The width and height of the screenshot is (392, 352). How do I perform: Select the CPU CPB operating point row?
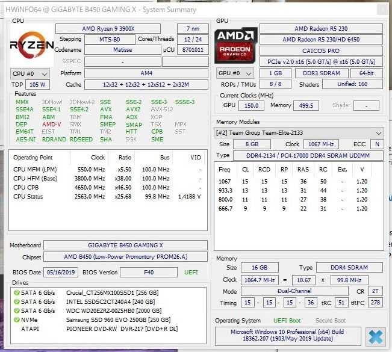tap(108, 187)
